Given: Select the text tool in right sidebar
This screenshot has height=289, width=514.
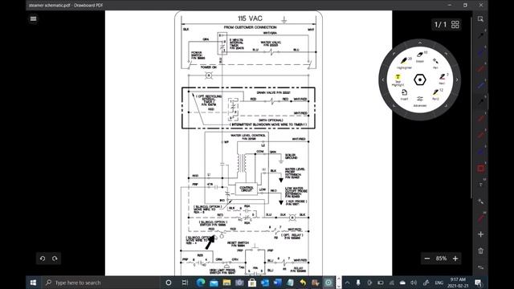Looking at the screenshot, I should point(480,185).
